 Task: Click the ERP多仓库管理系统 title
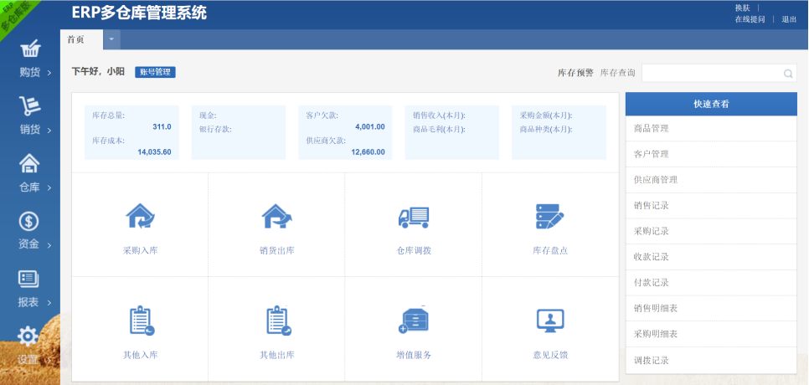[x=139, y=13]
